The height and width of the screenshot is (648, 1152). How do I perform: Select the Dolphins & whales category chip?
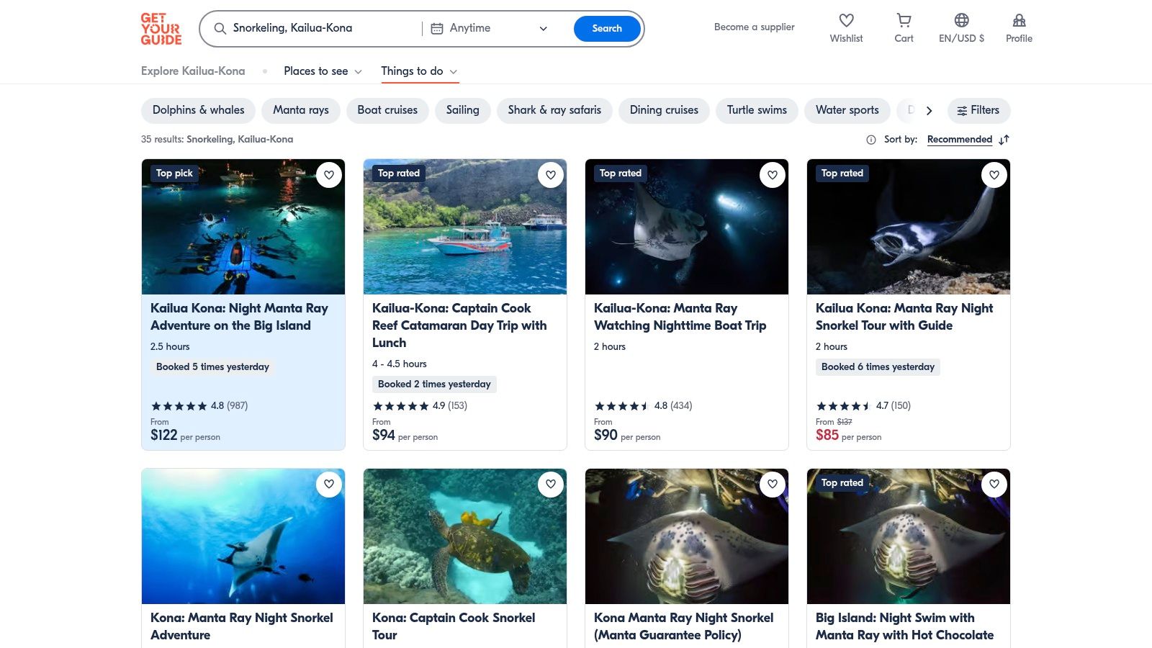198,110
